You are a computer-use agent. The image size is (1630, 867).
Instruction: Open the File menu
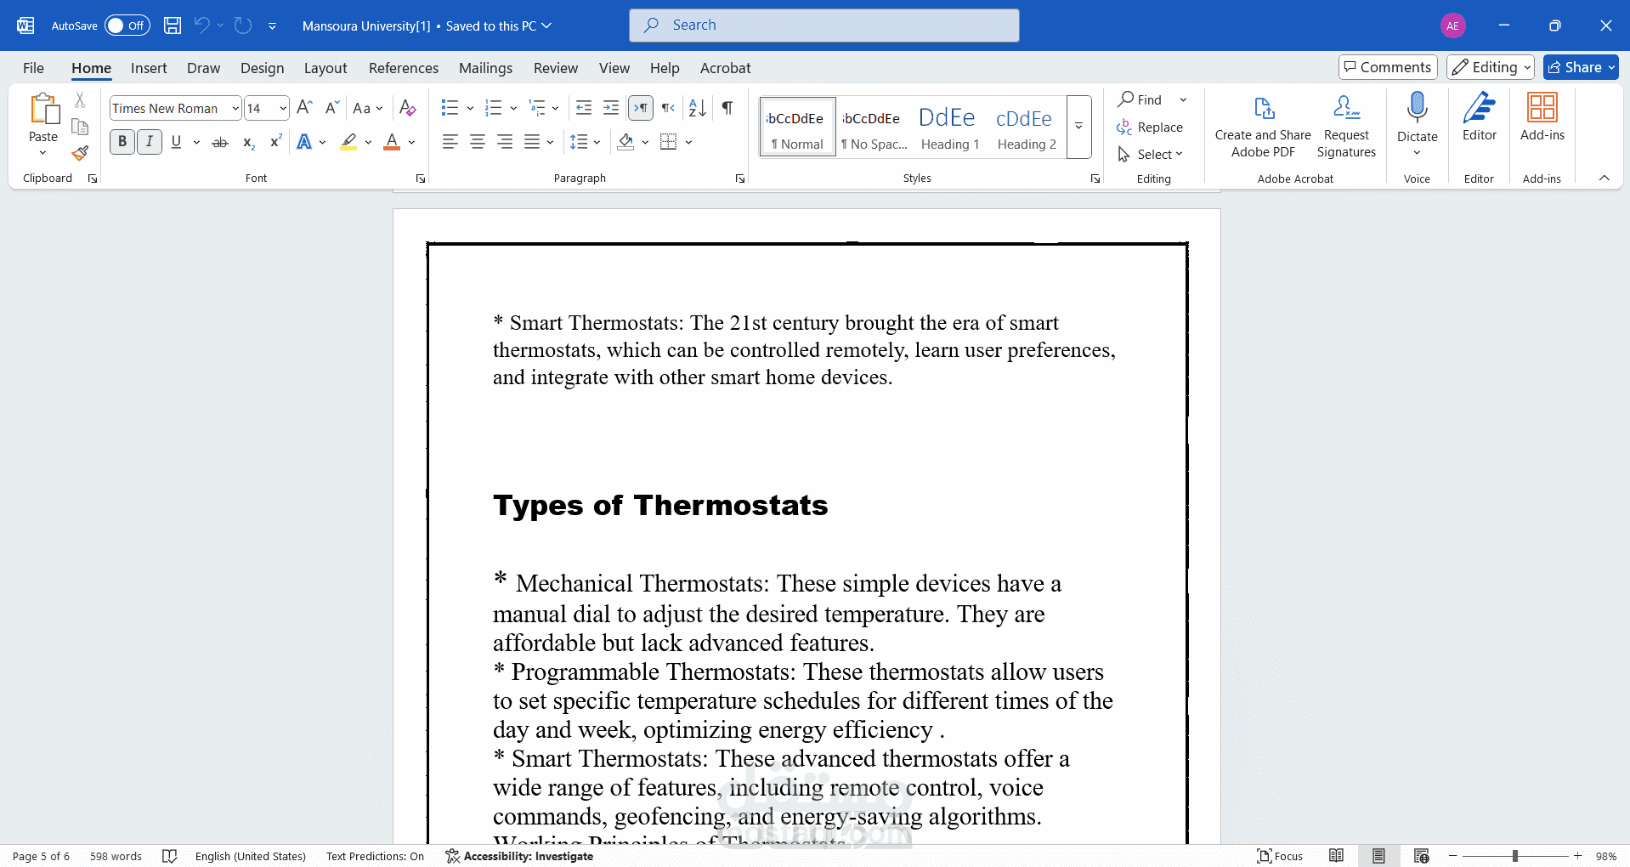point(33,68)
